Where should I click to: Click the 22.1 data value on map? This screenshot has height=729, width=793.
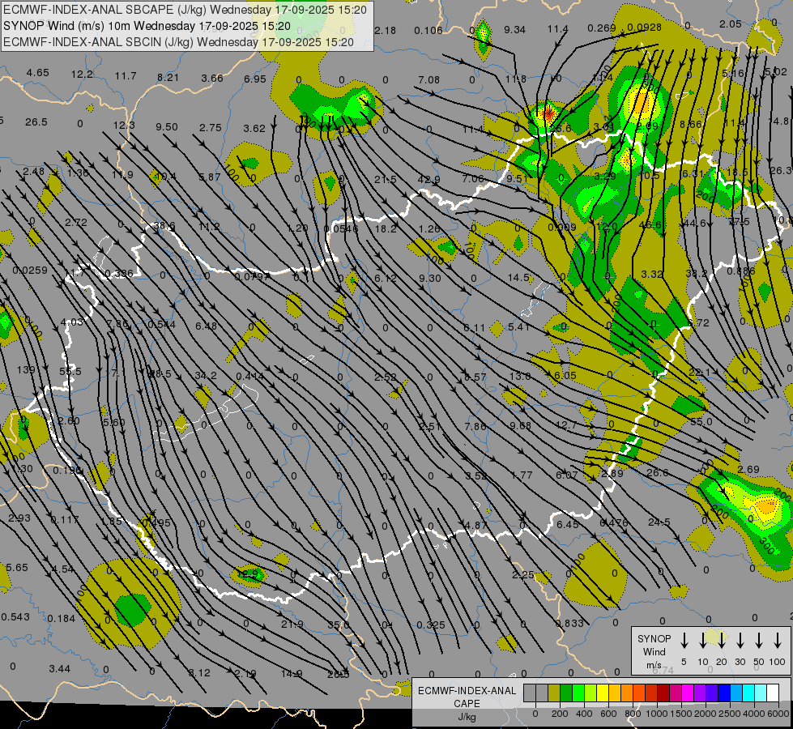pos(699,373)
